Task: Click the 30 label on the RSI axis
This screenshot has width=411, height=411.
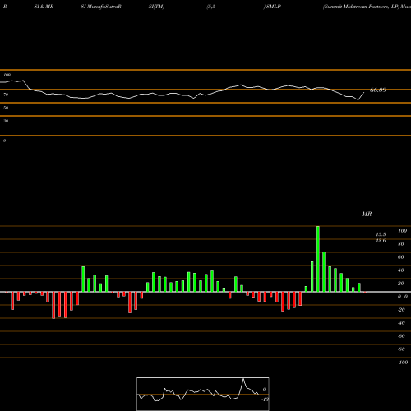Action: [x=6, y=121]
